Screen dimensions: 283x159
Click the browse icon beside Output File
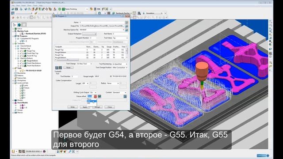pyautogui.click(x=127, y=26)
